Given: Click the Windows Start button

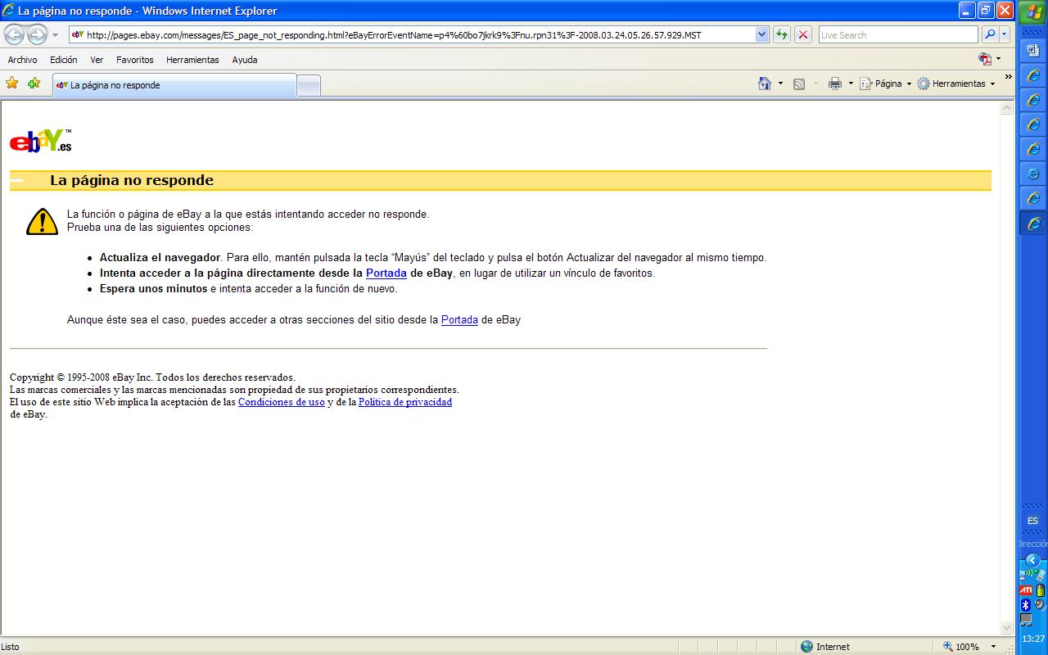Looking at the screenshot, I should pos(1032,11).
